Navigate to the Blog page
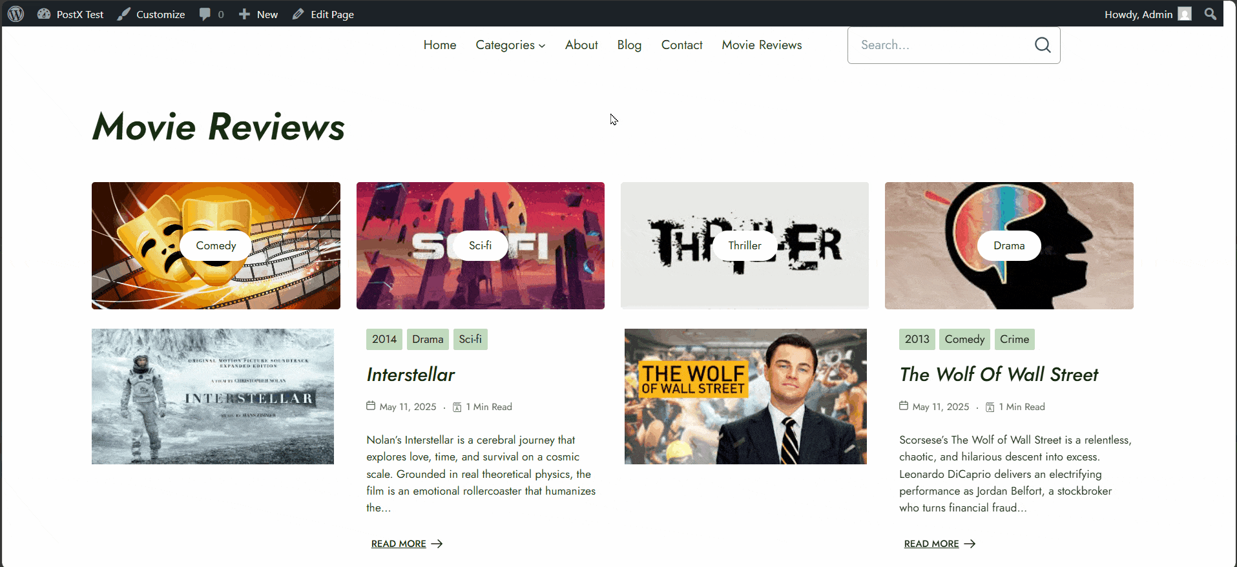1237x567 pixels. pos(629,45)
